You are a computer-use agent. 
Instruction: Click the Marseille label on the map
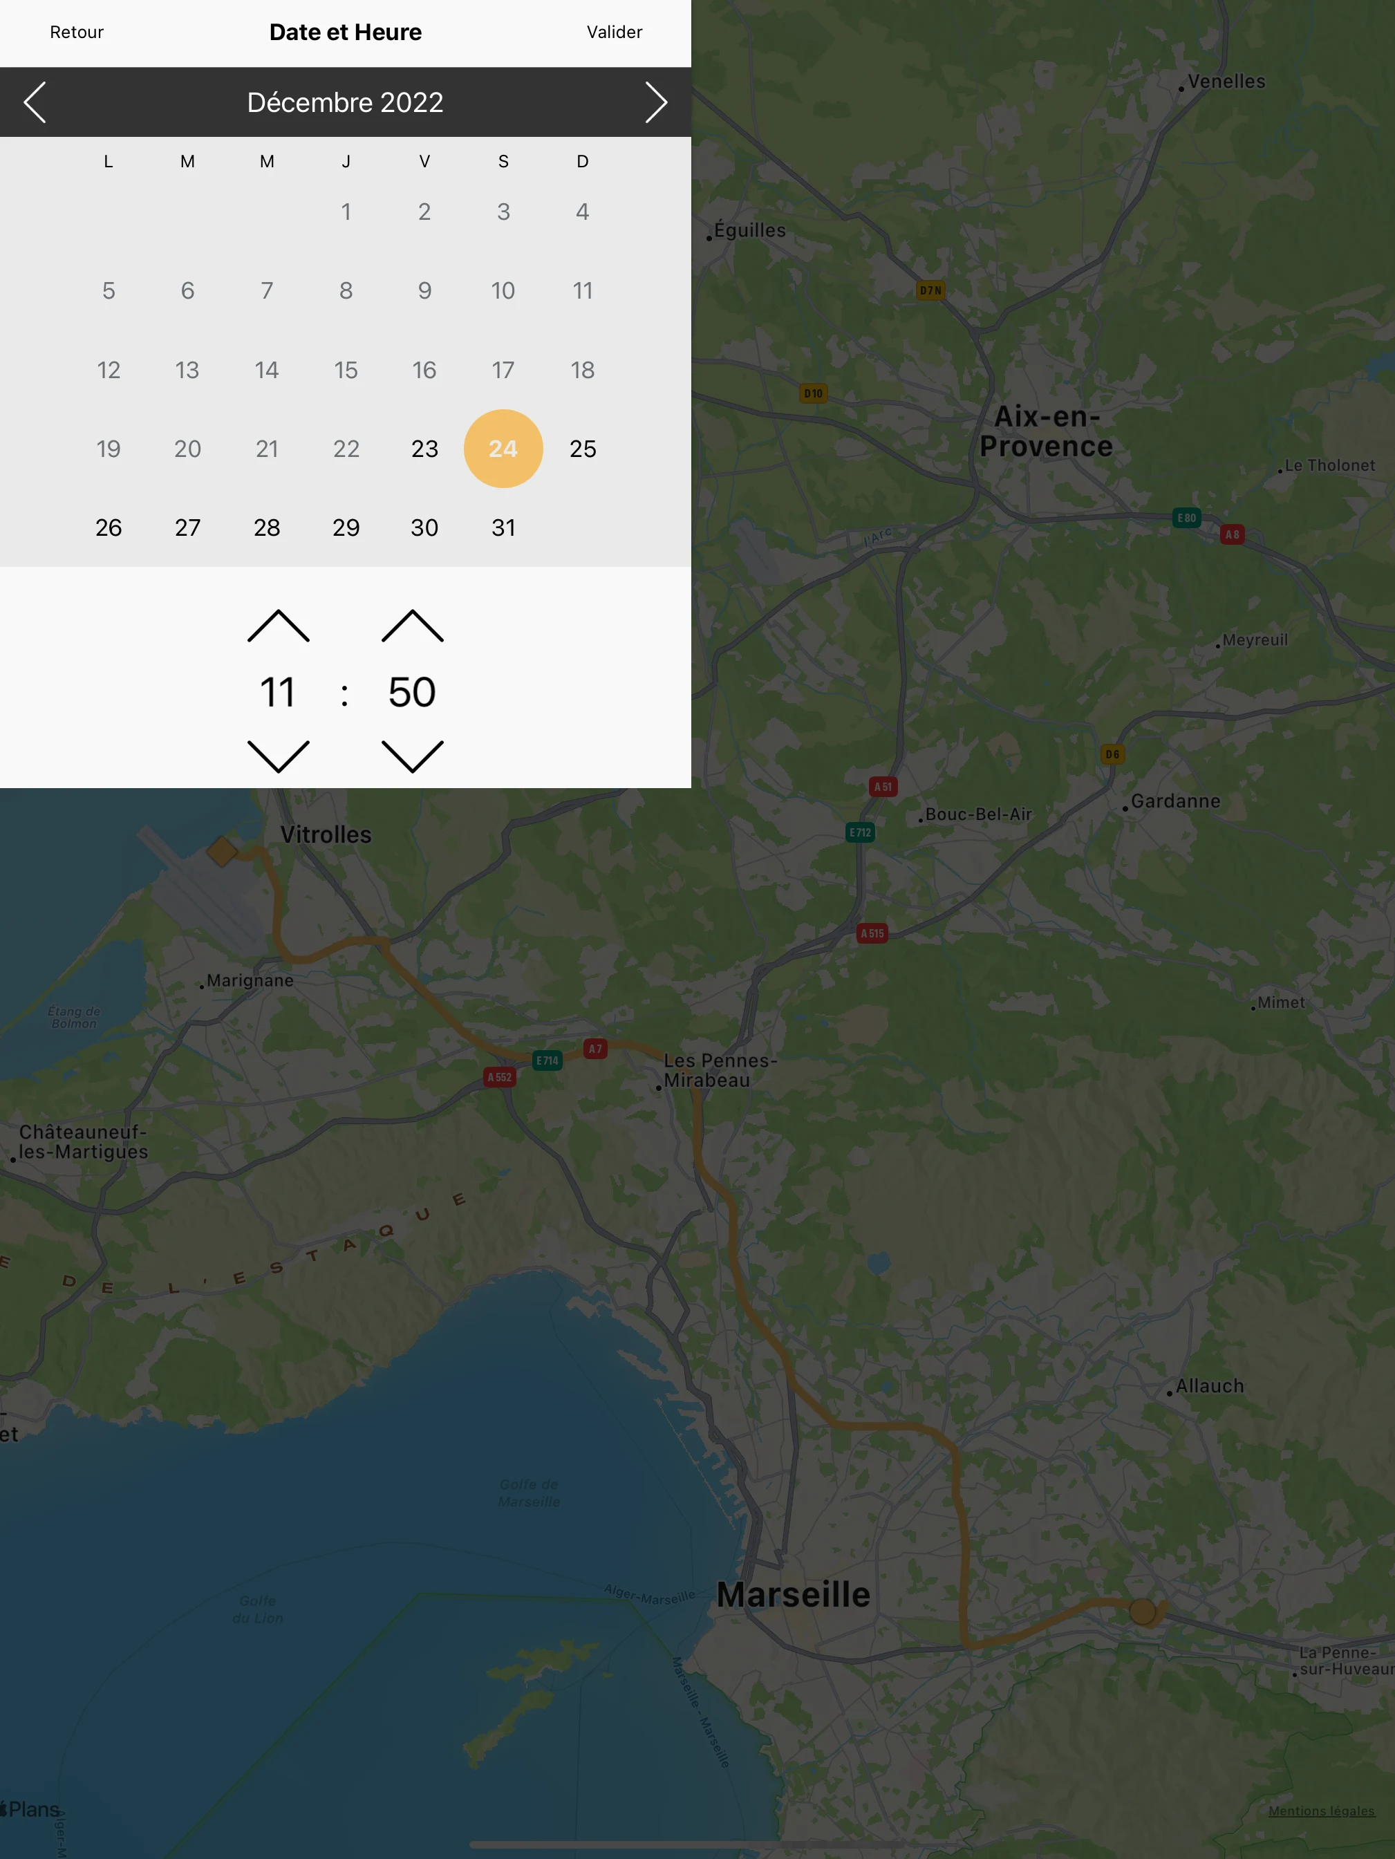[794, 1594]
